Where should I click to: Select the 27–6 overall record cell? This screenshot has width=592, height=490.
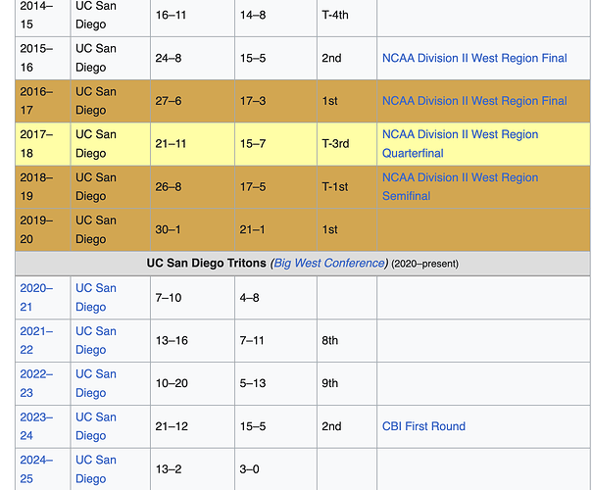pos(192,101)
